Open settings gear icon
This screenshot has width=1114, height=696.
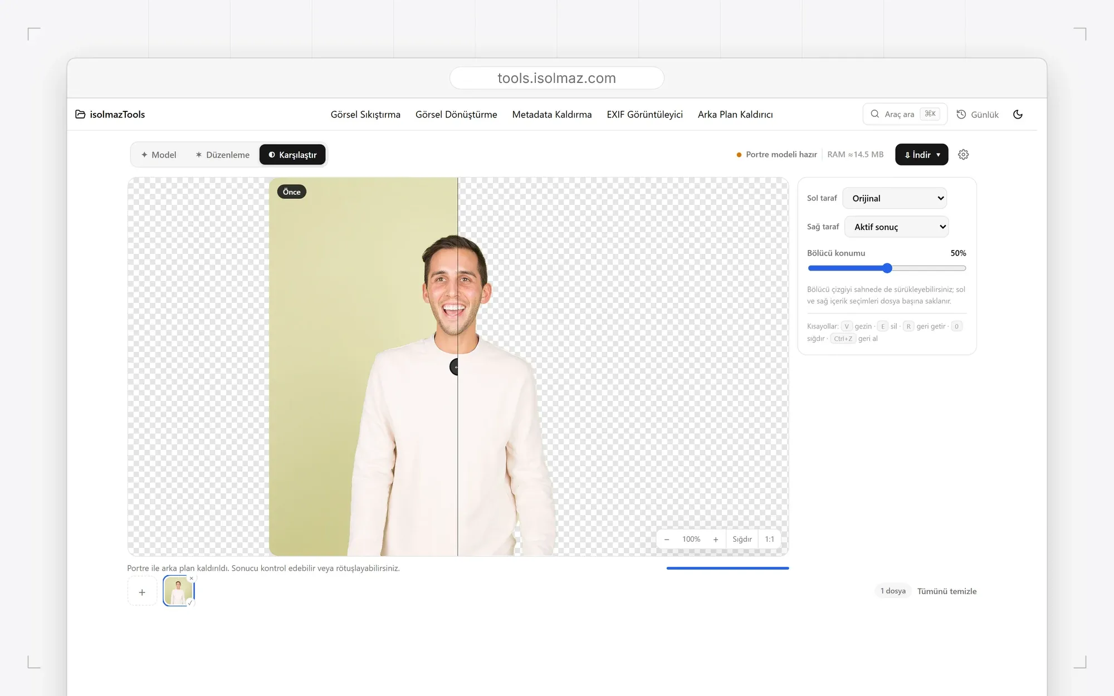point(964,155)
